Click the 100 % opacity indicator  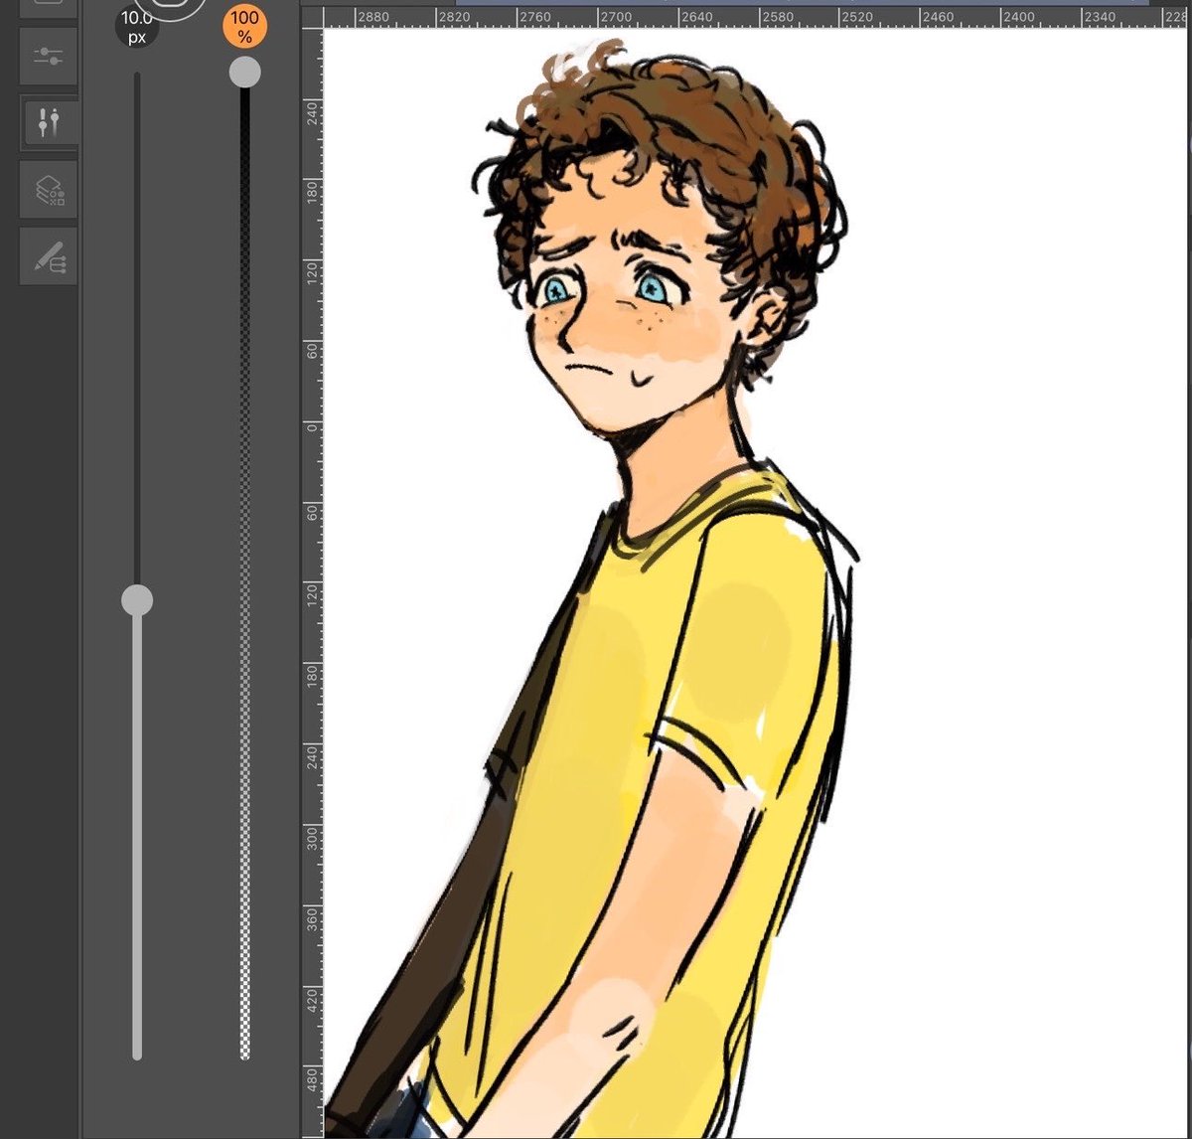coord(244,26)
